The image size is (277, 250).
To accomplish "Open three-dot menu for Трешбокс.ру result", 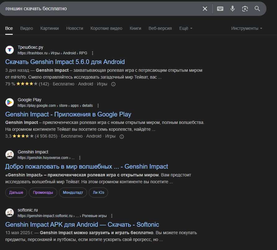I will click(x=93, y=53).
